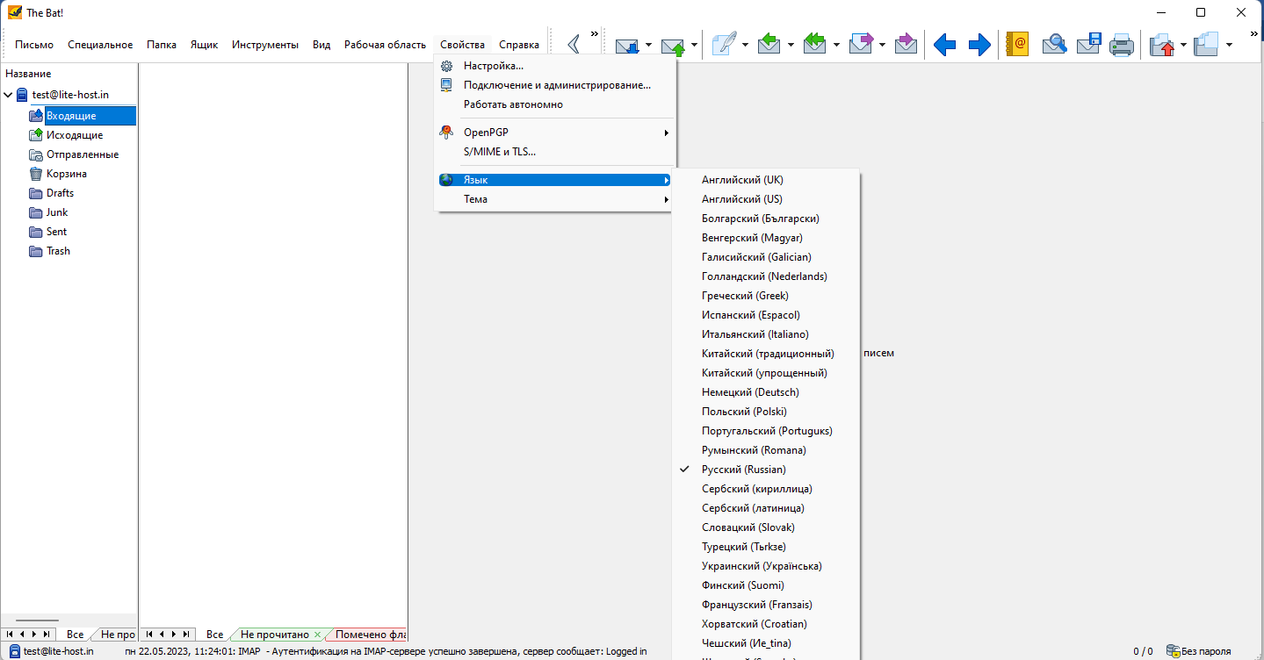Click the Forward message purple arrow icon
The image size is (1264, 660).
tap(861, 45)
